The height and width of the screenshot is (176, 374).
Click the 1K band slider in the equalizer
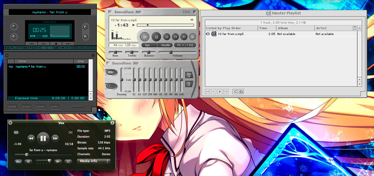coord(160,80)
